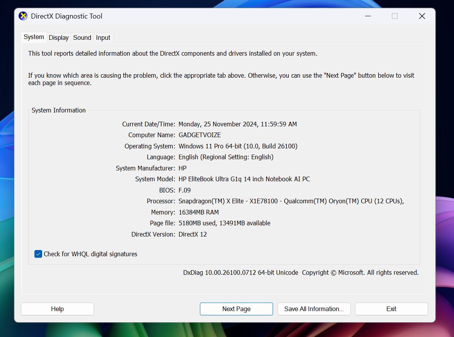Screen dimensions: 454x337
Task: Minimize the DirectX Diagnostic Tool window
Action: tap(367, 16)
